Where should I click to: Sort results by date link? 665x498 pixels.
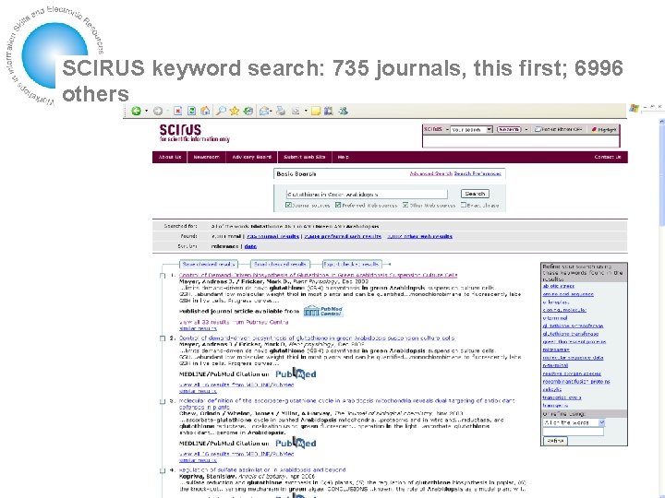(250, 246)
